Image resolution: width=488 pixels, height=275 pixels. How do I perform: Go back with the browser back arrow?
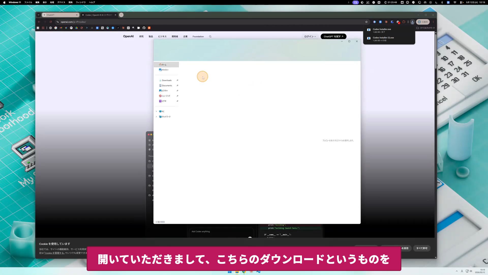click(39, 22)
